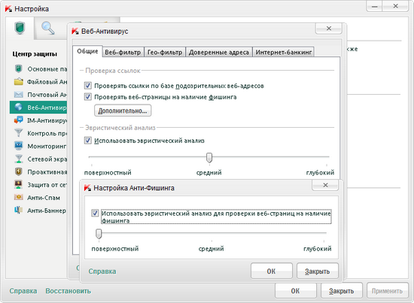
Task: Toggle checking links against suspicious addresses
Action: coord(87,86)
